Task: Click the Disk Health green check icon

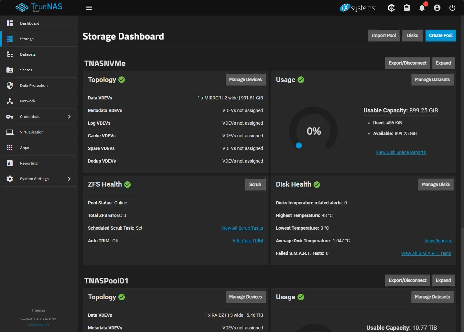Action: click(x=317, y=185)
